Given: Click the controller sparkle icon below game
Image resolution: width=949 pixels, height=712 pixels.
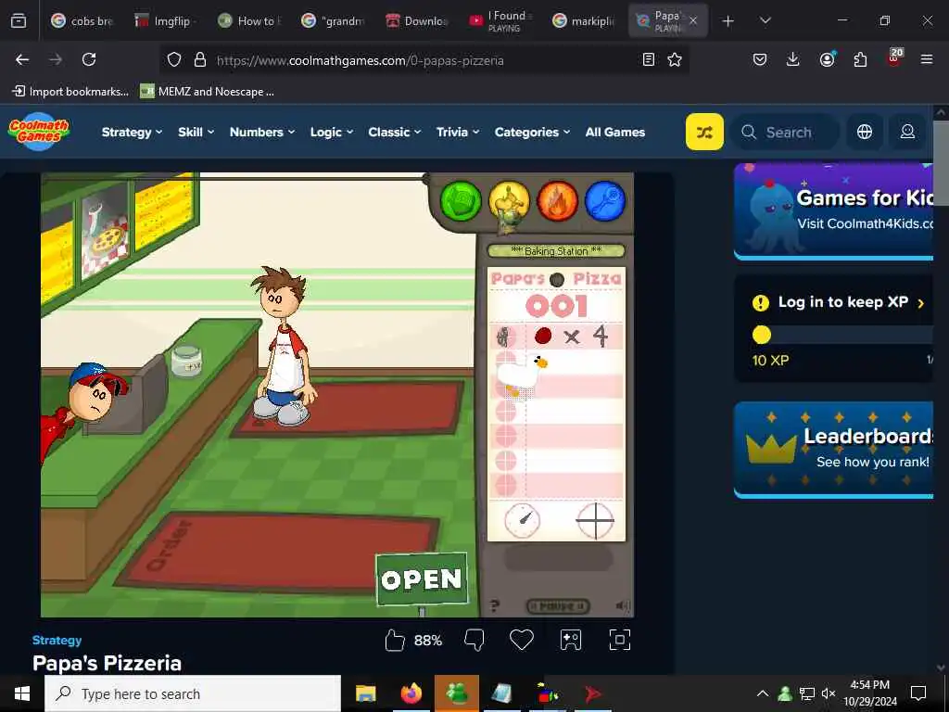Looking at the screenshot, I should [571, 640].
